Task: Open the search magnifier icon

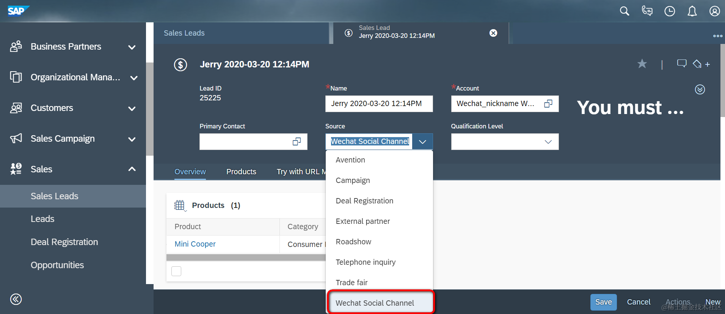Action: [625, 11]
